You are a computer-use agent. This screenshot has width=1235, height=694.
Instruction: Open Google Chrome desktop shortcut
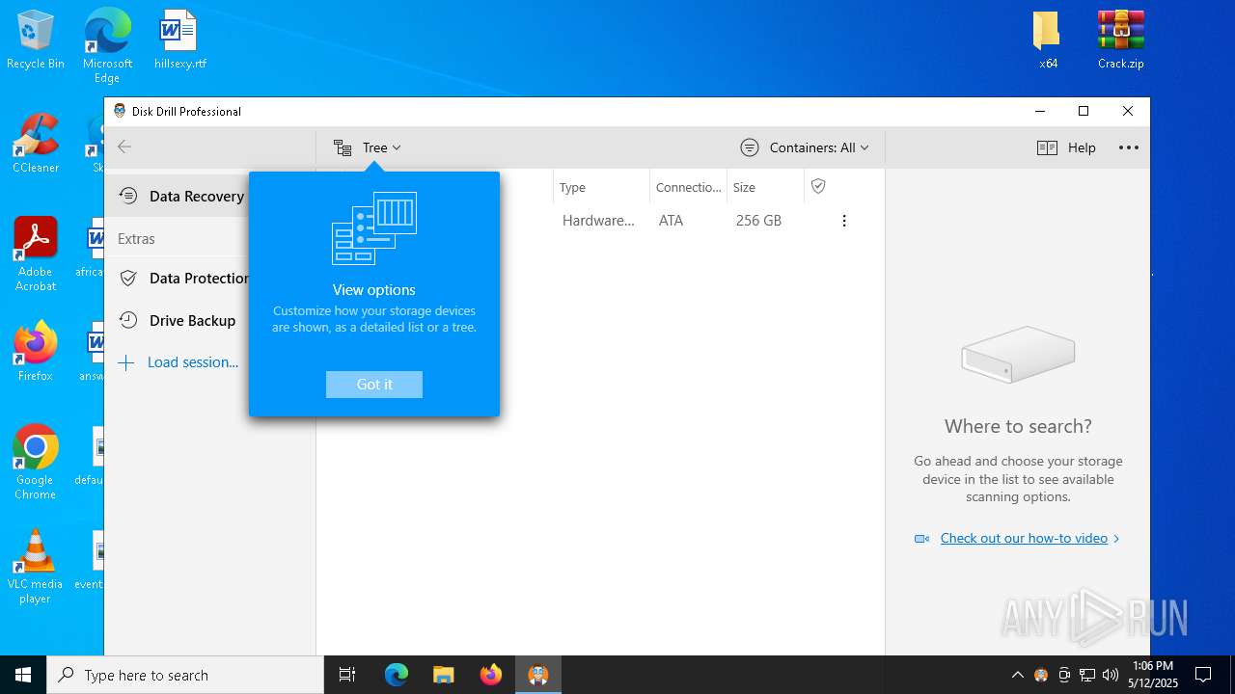pyautogui.click(x=35, y=463)
